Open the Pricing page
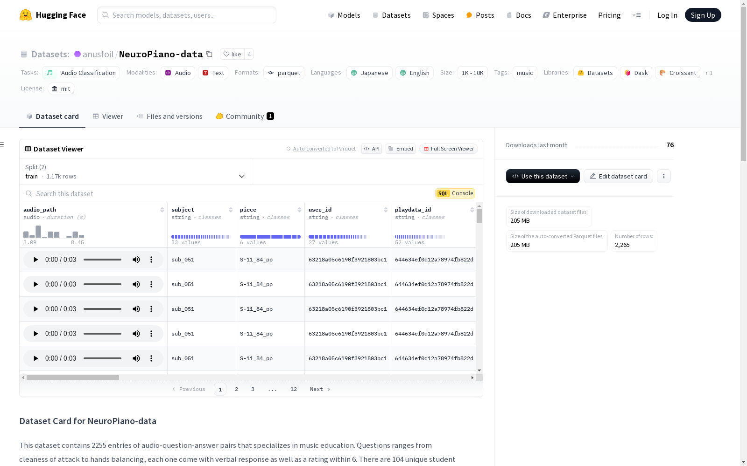Screen dimensions: 747x466 coord(609,15)
